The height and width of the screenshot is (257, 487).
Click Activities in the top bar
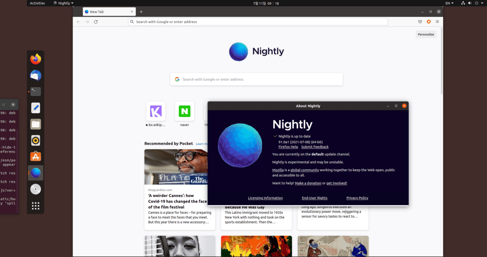click(37, 3)
